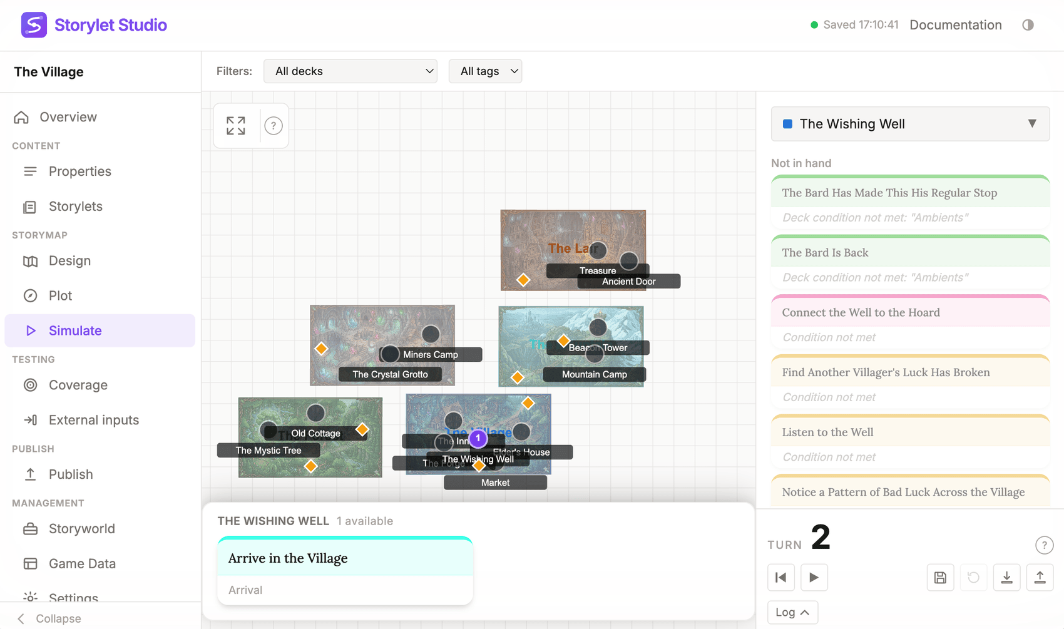
Task: Click the Not in hand heading
Action: point(801,163)
